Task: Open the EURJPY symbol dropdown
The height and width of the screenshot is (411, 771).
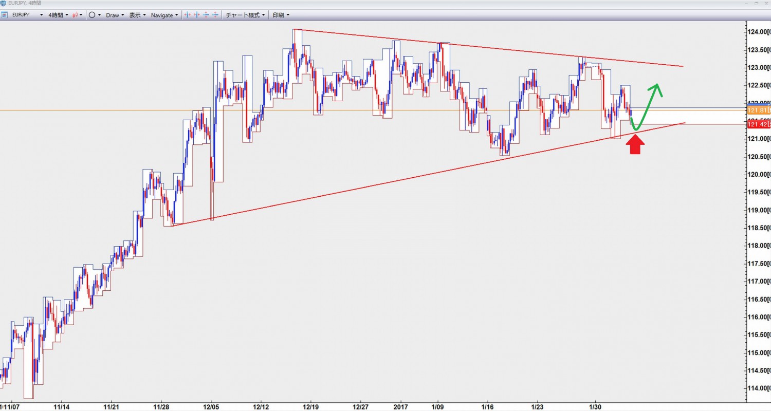Action: (28, 15)
